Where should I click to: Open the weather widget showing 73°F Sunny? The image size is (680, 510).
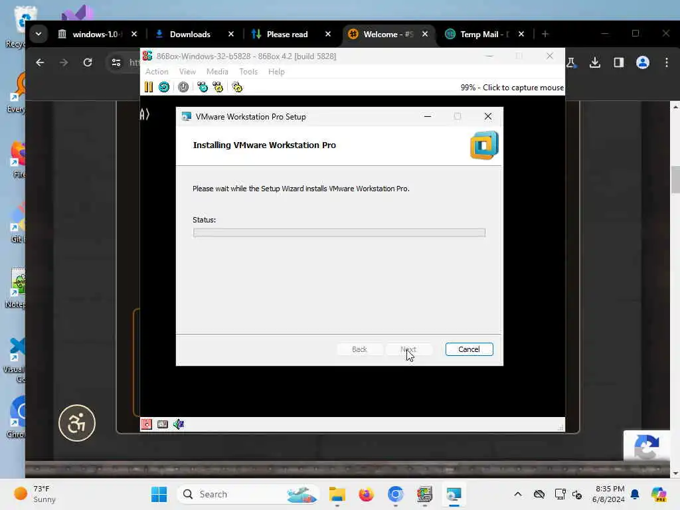pyautogui.click(x=36, y=494)
